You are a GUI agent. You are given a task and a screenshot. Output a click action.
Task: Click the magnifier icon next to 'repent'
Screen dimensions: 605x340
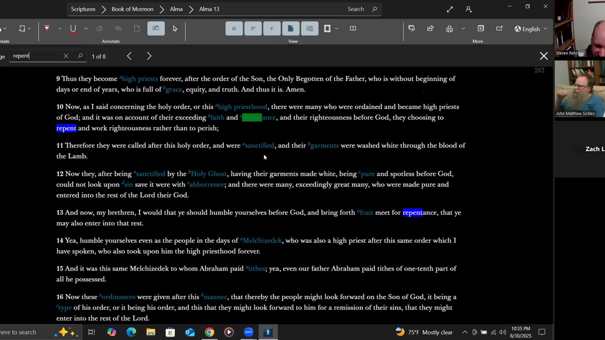(80, 56)
